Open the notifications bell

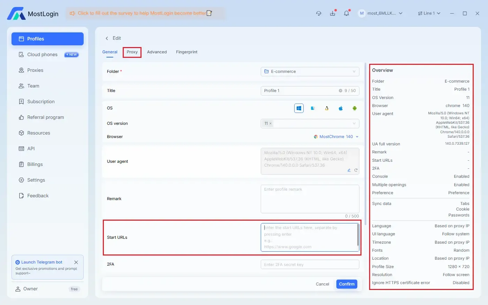click(346, 13)
